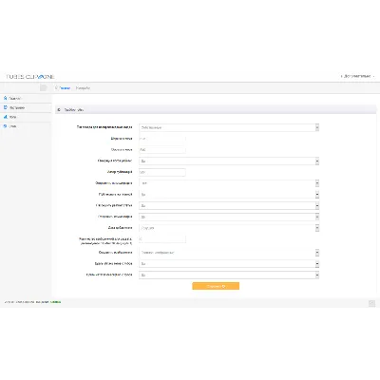
Task: Click the TUBES CLIPZONE logo
Action: [x=30, y=77]
